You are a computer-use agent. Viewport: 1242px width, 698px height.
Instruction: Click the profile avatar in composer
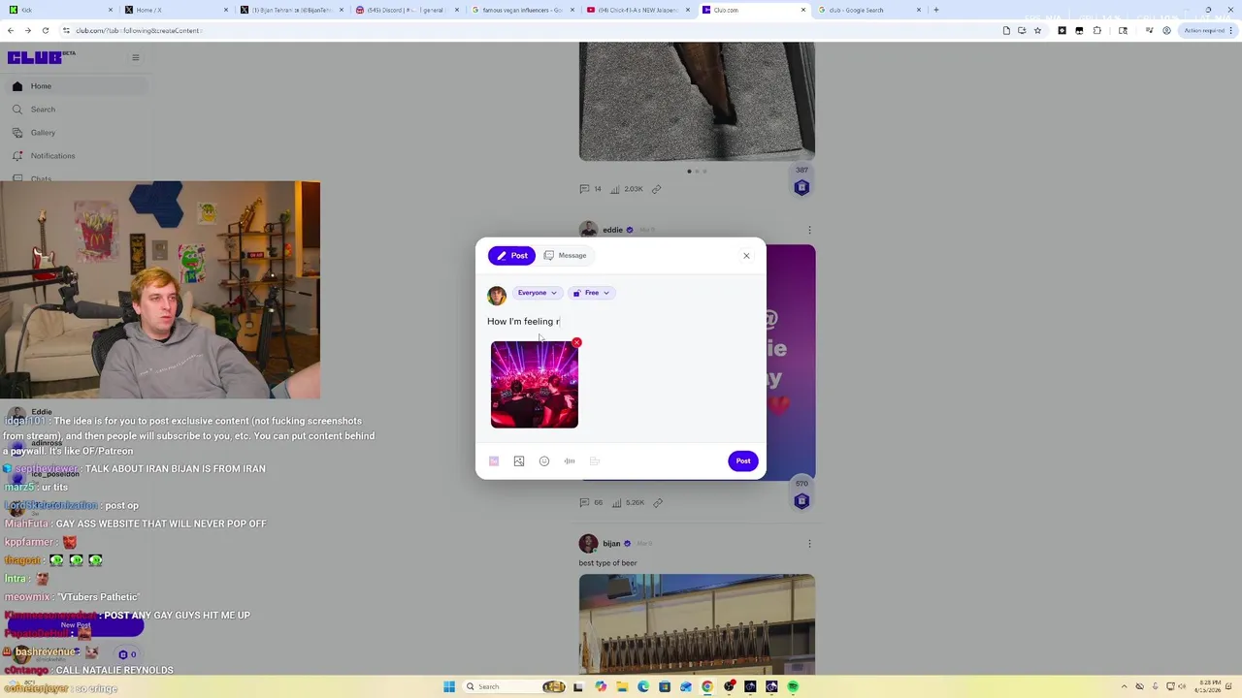(x=497, y=295)
